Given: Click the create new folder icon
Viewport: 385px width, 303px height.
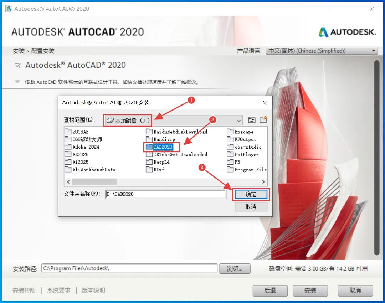Looking at the screenshot, I should click(x=263, y=119).
